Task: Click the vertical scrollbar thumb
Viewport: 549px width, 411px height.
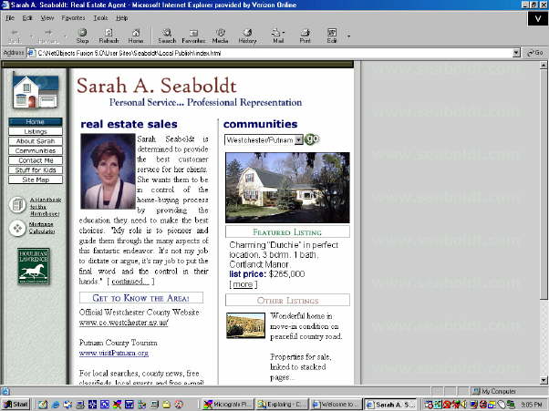Action: (x=544, y=184)
